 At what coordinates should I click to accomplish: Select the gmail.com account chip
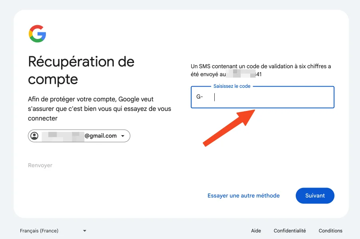pos(79,136)
